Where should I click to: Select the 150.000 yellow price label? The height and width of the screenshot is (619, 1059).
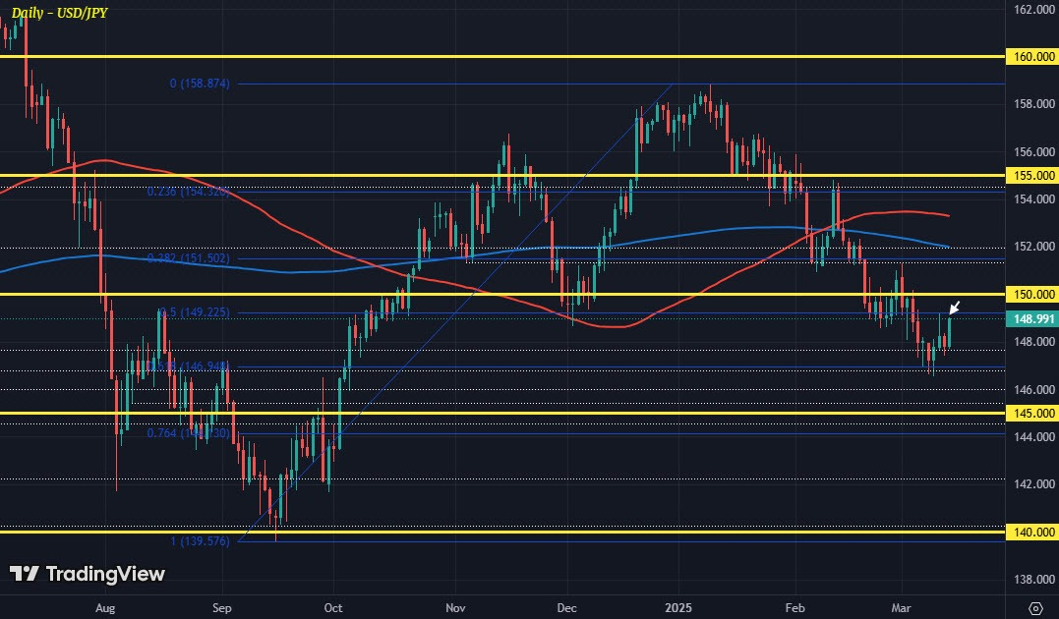pos(1032,295)
